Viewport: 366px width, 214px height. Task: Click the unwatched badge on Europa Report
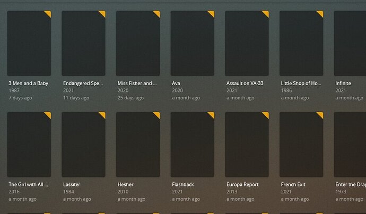click(266, 115)
